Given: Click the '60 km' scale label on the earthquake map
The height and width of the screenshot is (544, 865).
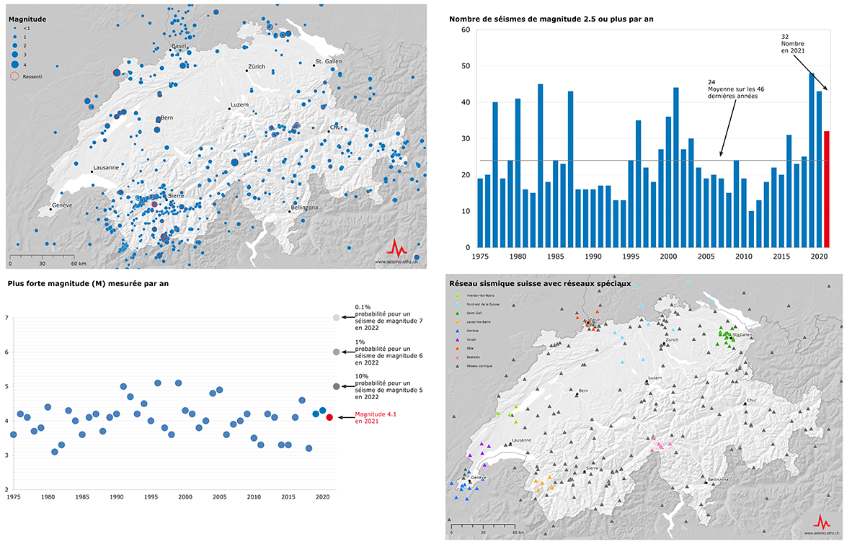Looking at the screenshot, I should [x=79, y=264].
